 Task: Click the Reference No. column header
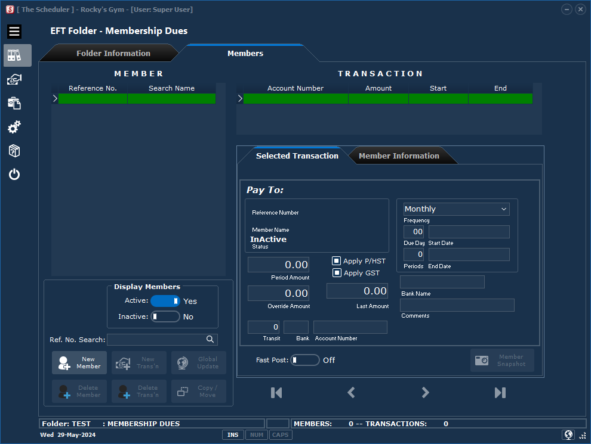(93, 88)
